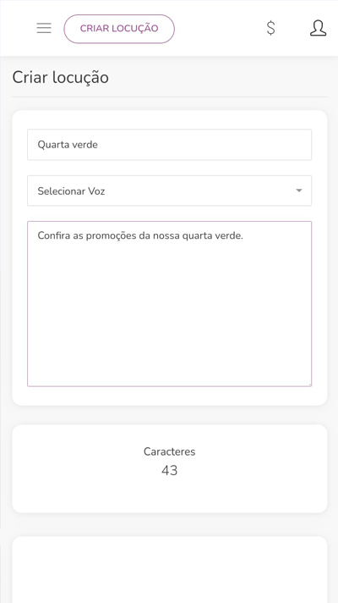Click the Caracteres counter card
The width and height of the screenshot is (338, 603).
tap(169, 469)
